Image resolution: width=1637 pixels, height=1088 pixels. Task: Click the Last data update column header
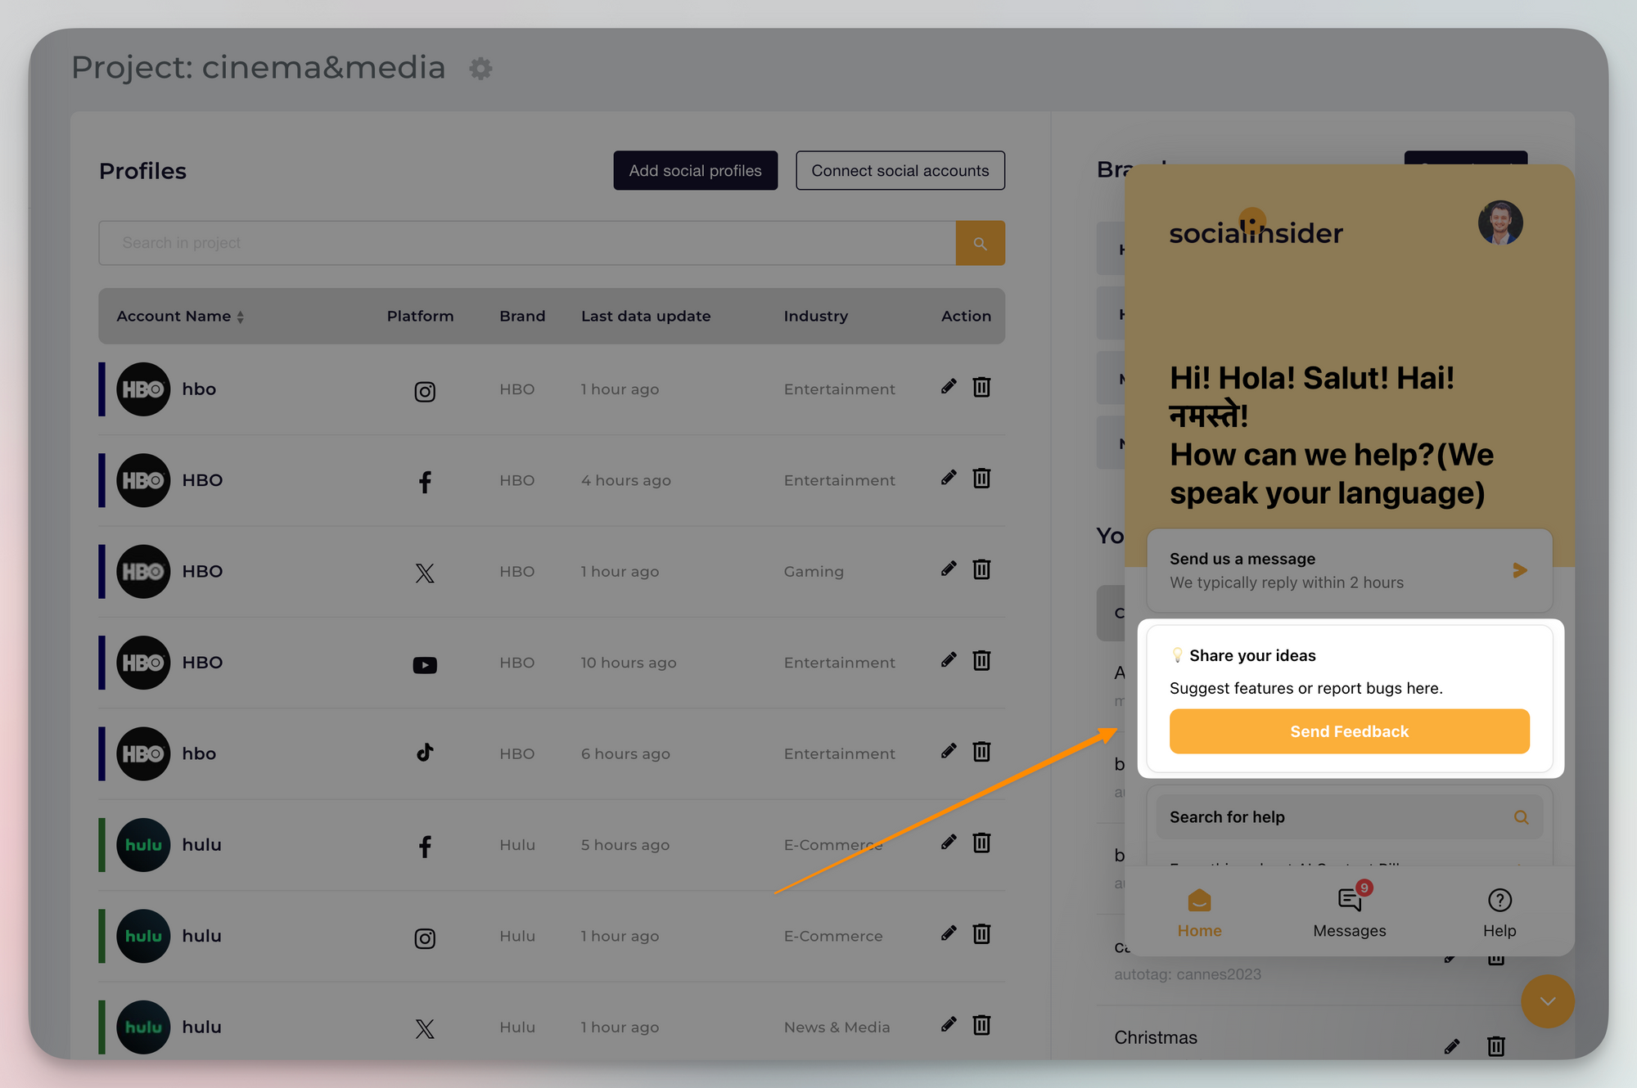[x=646, y=316]
